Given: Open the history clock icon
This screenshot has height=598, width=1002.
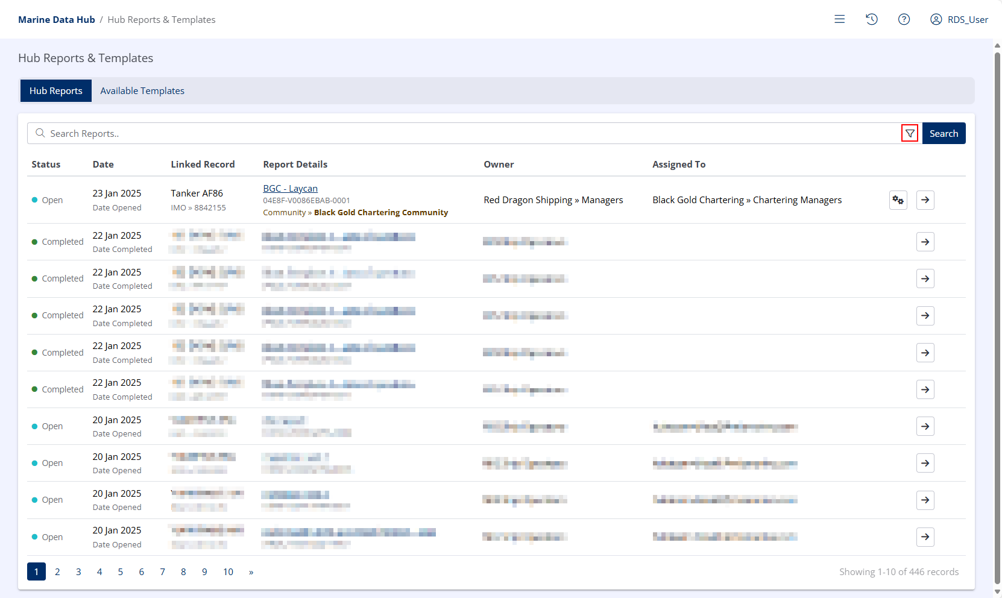Looking at the screenshot, I should [871, 19].
